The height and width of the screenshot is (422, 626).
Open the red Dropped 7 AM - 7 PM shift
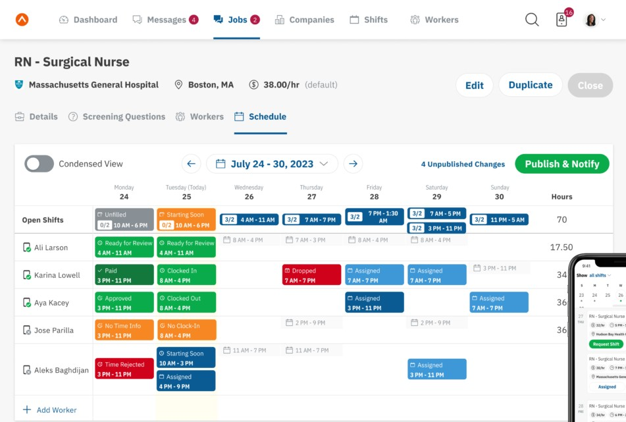(x=312, y=275)
